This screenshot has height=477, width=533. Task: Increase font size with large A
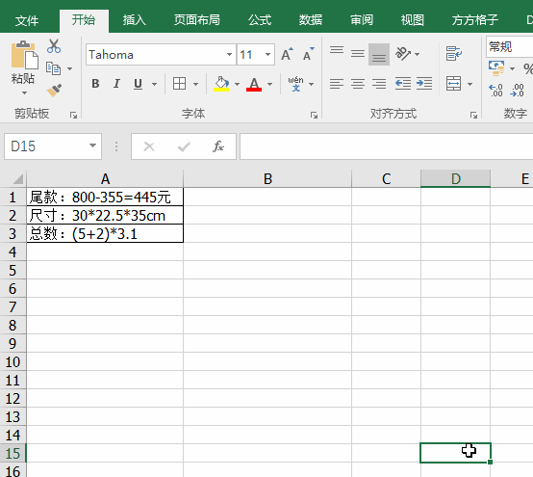[288, 54]
